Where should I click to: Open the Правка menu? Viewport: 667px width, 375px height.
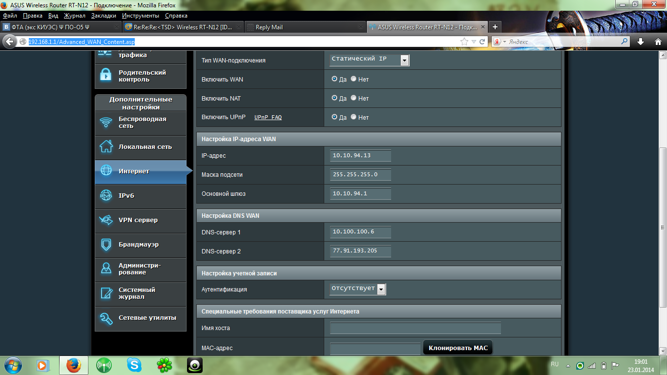33,16
